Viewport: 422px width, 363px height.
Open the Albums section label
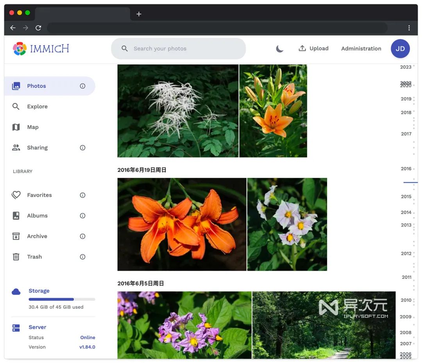pos(38,216)
